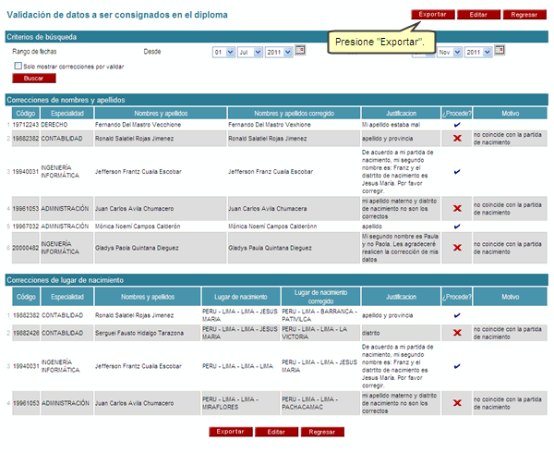The image size is (554, 453).
Task: Click the red X for Juan Carlos birthplace PACHACAMAC
Action: 457,403
